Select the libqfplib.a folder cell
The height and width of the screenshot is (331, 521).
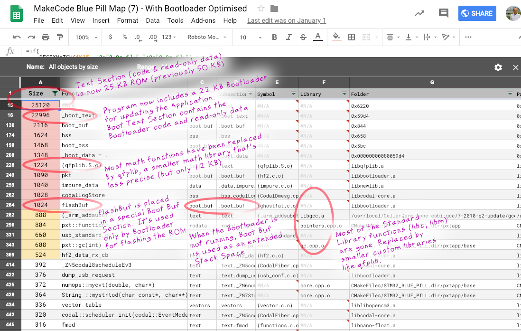point(432,165)
